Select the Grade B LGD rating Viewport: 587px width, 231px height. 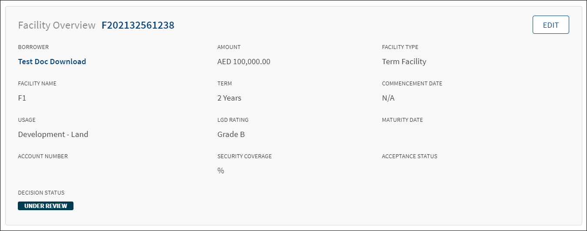click(231, 134)
